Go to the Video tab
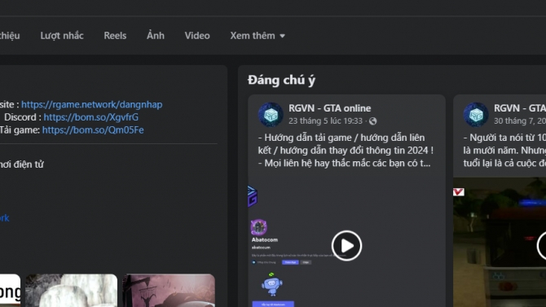546x307 pixels. tap(197, 36)
